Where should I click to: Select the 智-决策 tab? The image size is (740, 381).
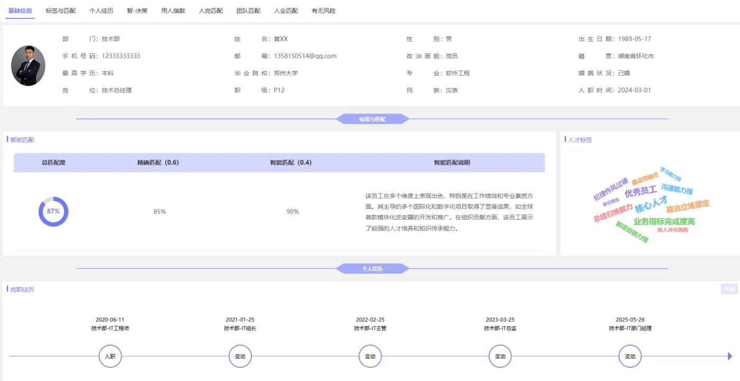[137, 11]
